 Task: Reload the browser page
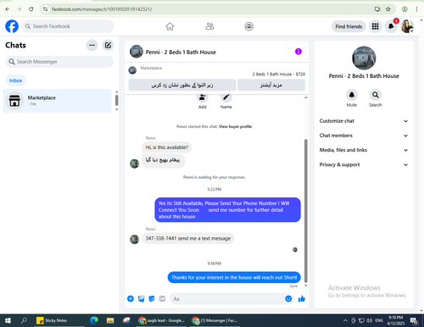(31, 9)
